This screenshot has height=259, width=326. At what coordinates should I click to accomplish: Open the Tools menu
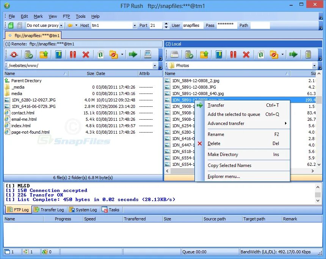pyautogui.click(x=80, y=16)
